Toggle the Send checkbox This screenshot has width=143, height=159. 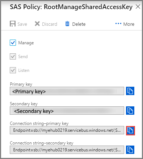click(x=13, y=56)
